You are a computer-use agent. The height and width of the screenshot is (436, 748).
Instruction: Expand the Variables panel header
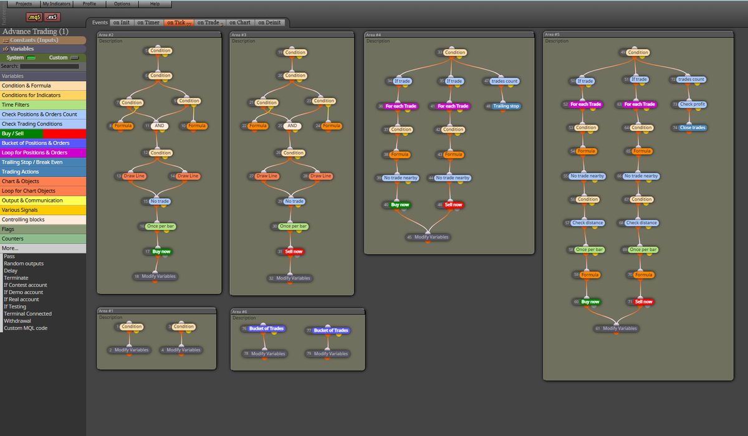[43, 49]
